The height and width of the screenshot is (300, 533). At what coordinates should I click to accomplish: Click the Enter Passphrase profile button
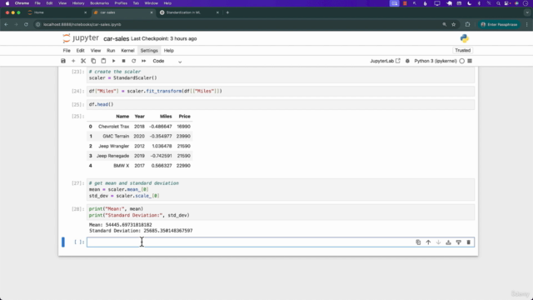499,24
